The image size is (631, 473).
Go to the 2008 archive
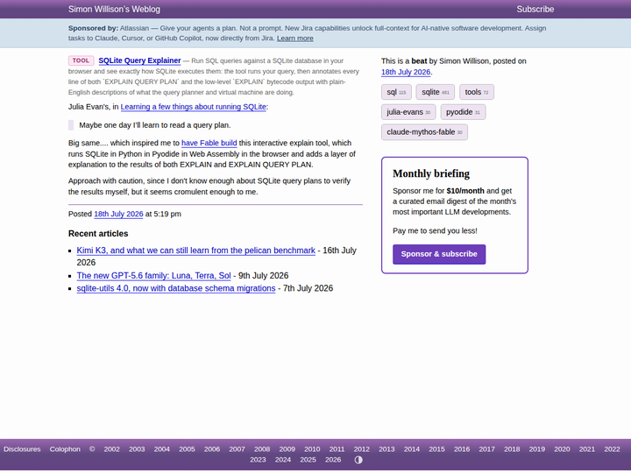pyautogui.click(x=262, y=448)
